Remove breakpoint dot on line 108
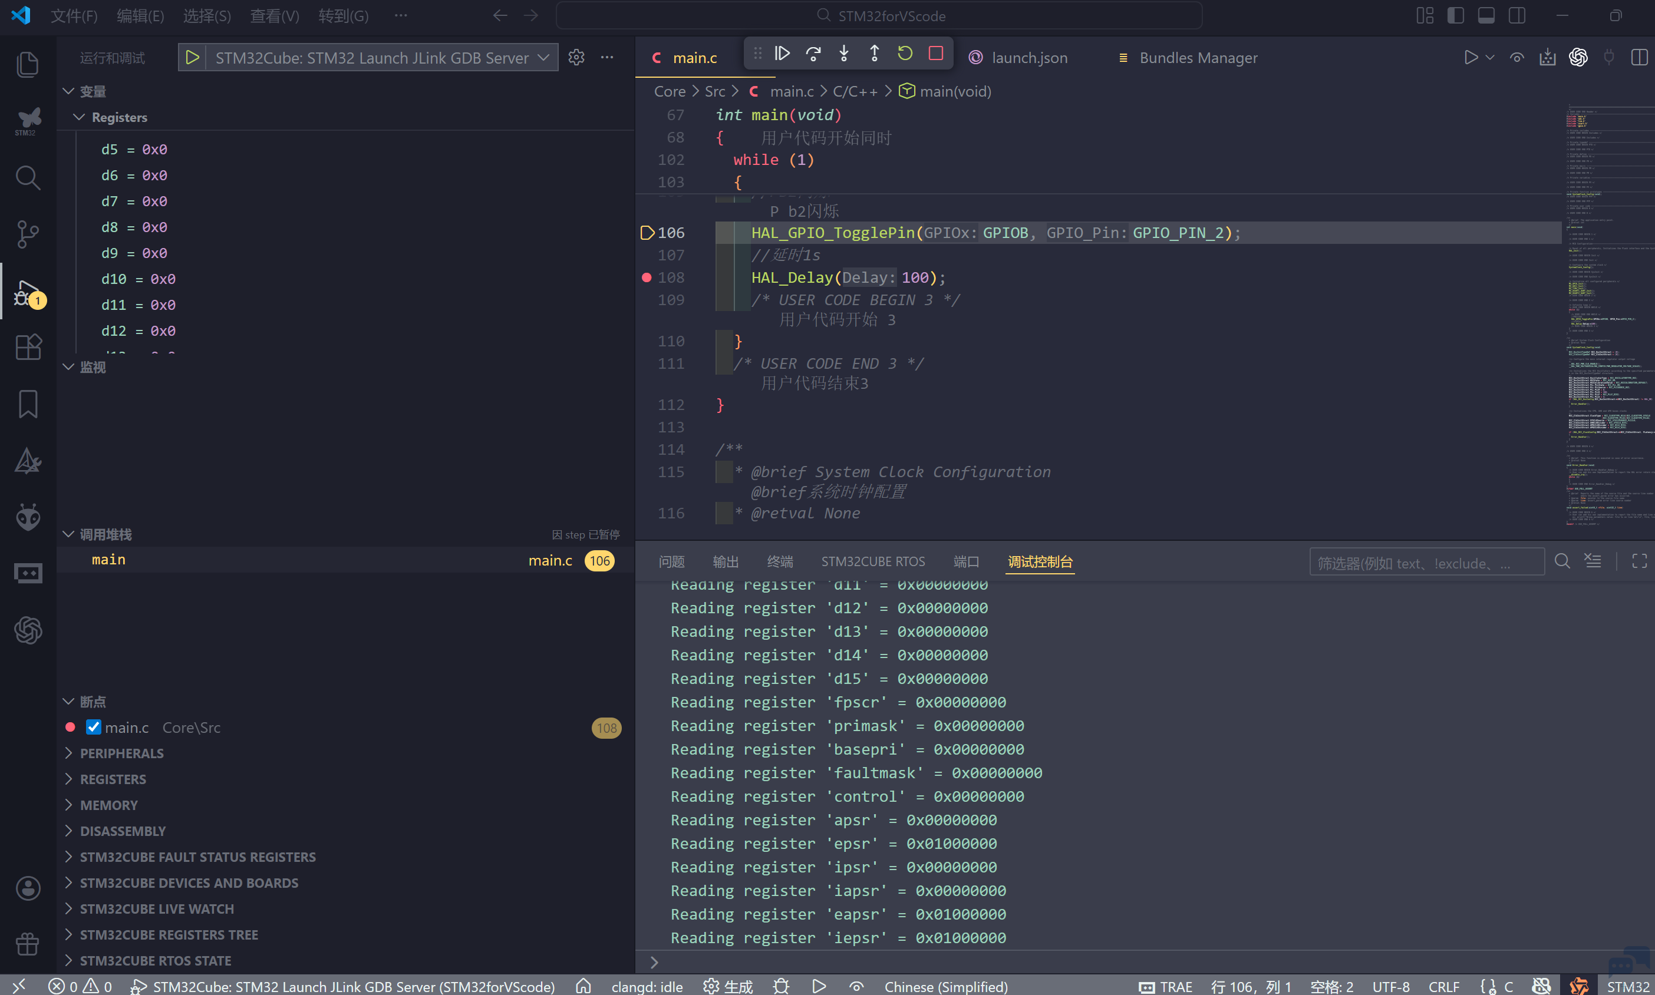1655x995 pixels. [x=647, y=277]
